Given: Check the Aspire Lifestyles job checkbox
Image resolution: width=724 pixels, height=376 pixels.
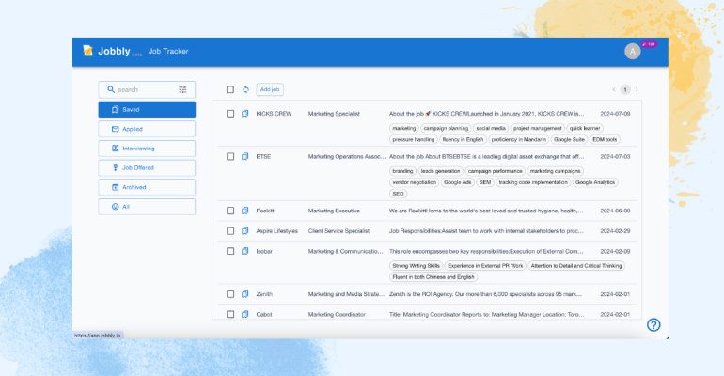Looking at the screenshot, I should point(230,230).
